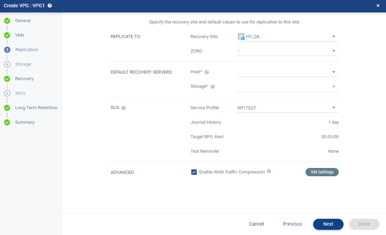Image resolution: width=386 pixels, height=235 pixels.
Task: Click the Journal History value 1 day
Action: [333, 122]
